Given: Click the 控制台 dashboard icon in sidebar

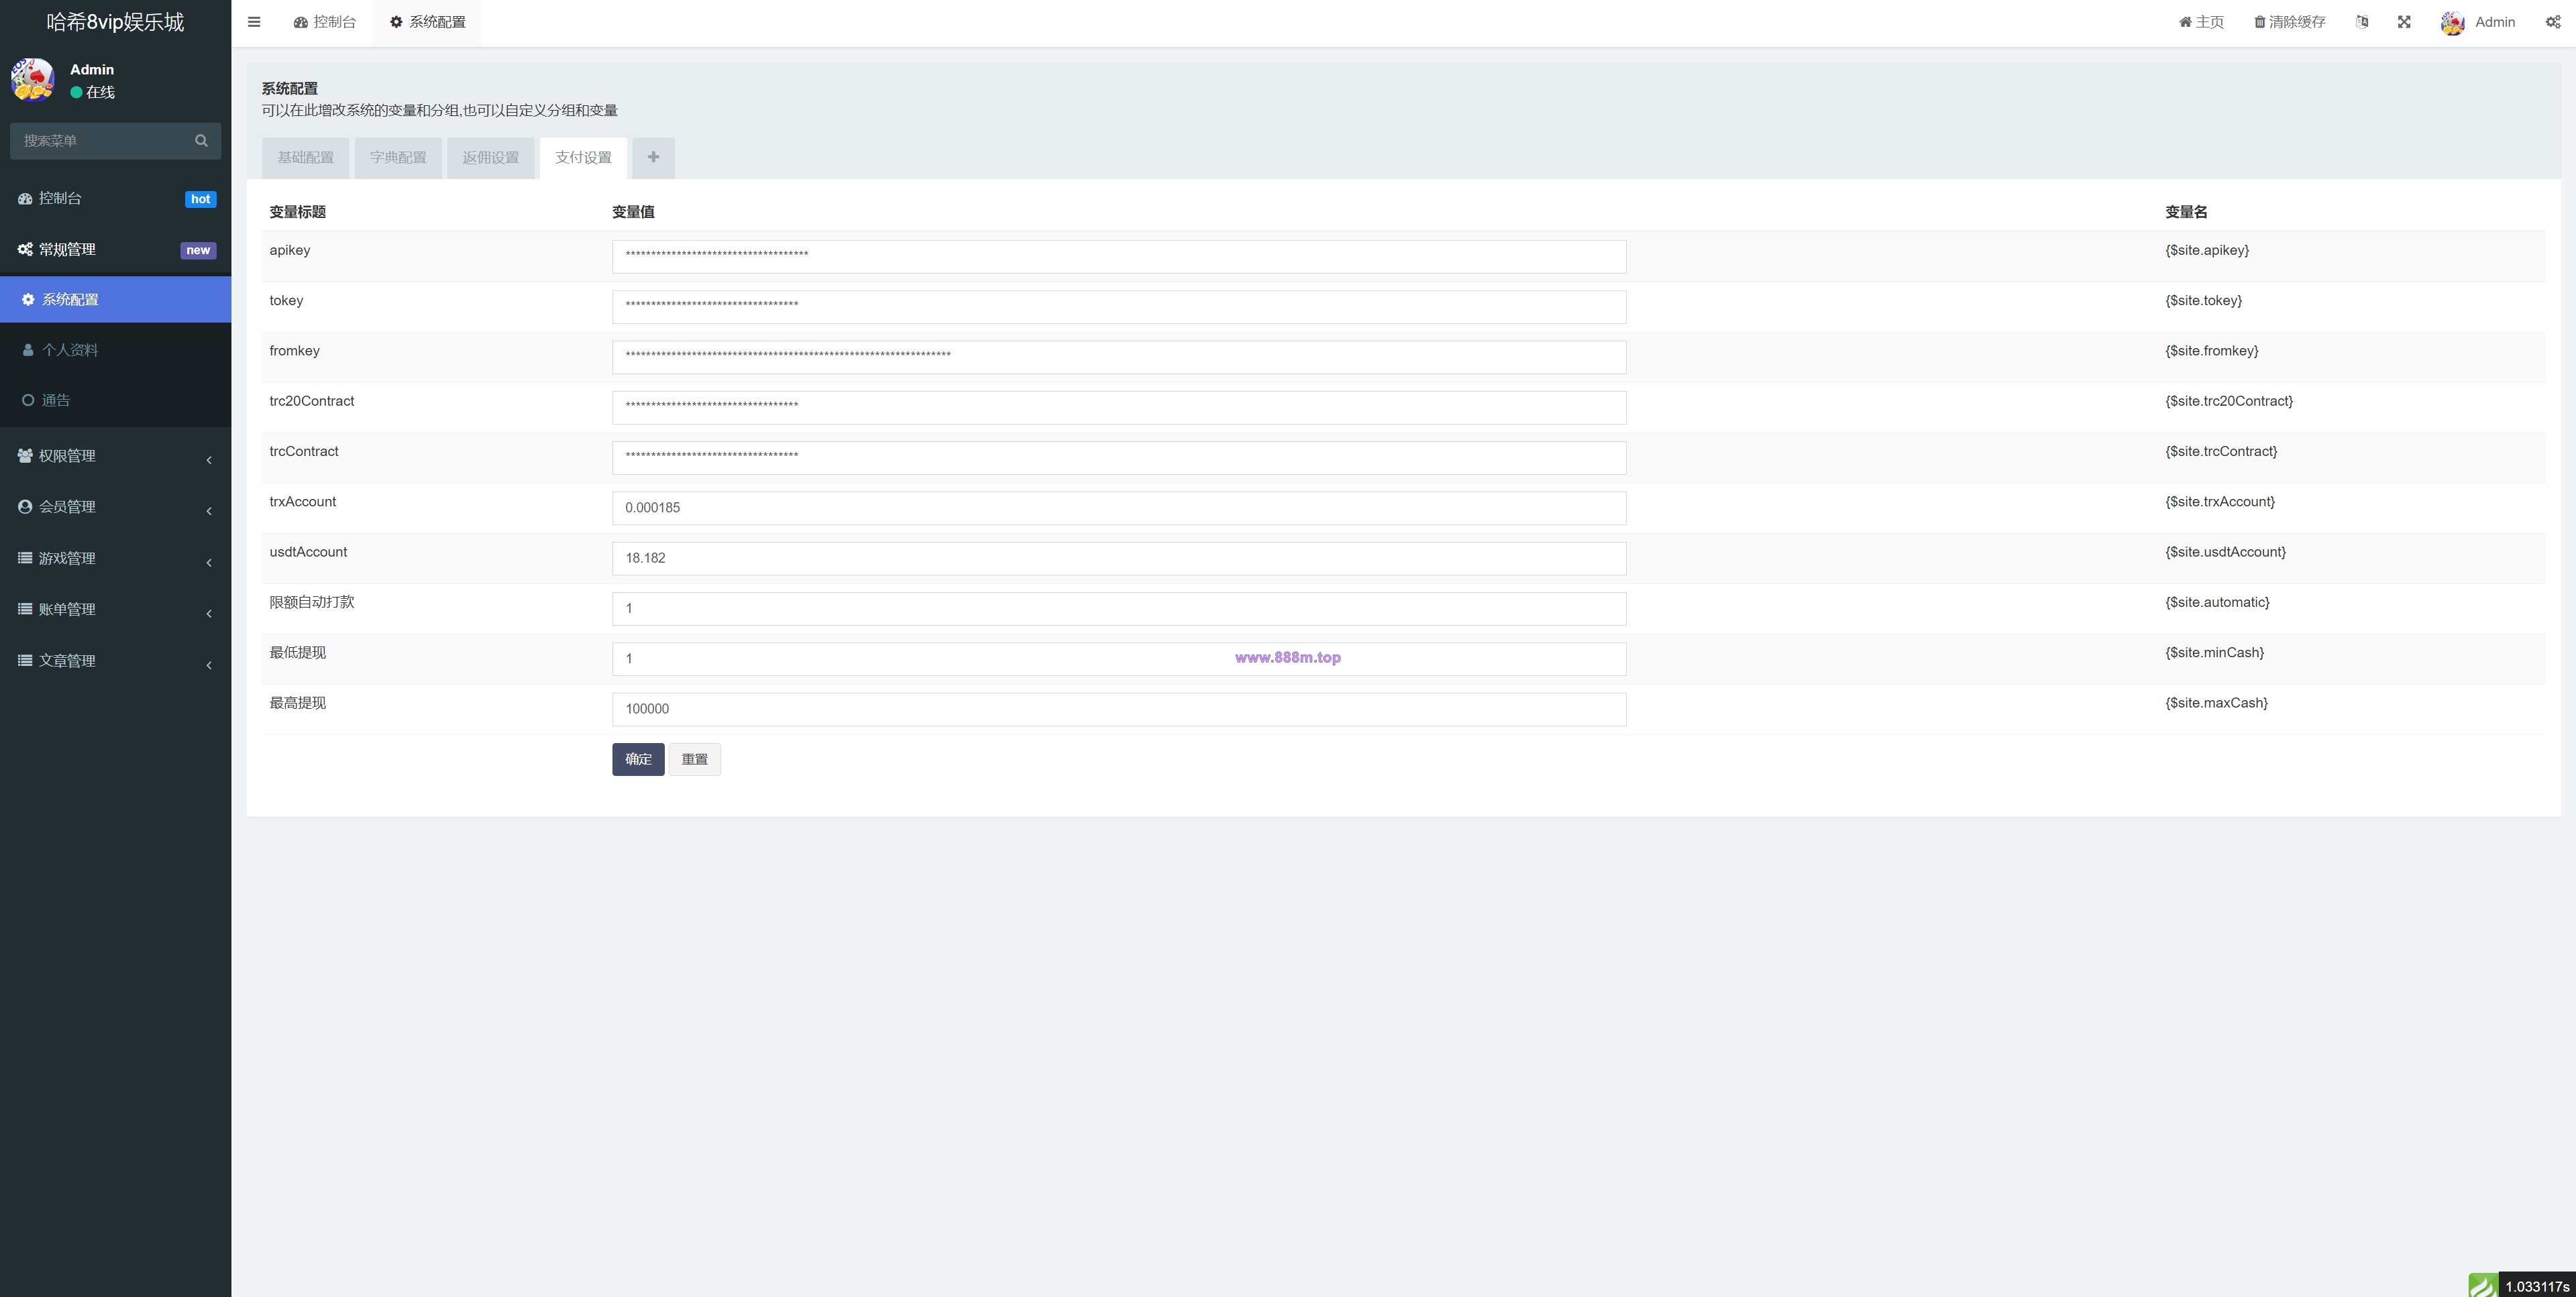Looking at the screenshot, I should (25, 199).
